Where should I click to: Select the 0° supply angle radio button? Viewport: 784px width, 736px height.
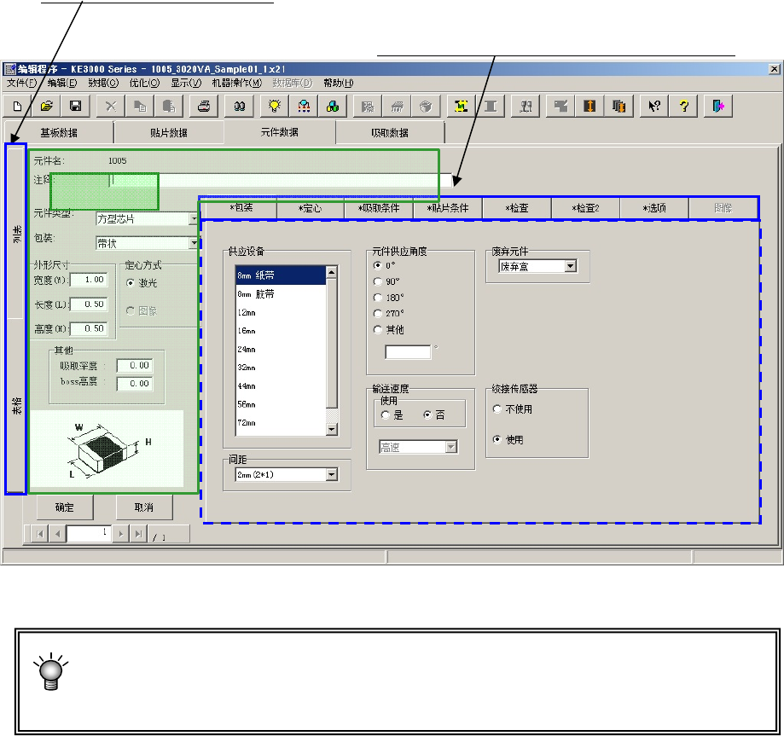click(x=378, y=265)
